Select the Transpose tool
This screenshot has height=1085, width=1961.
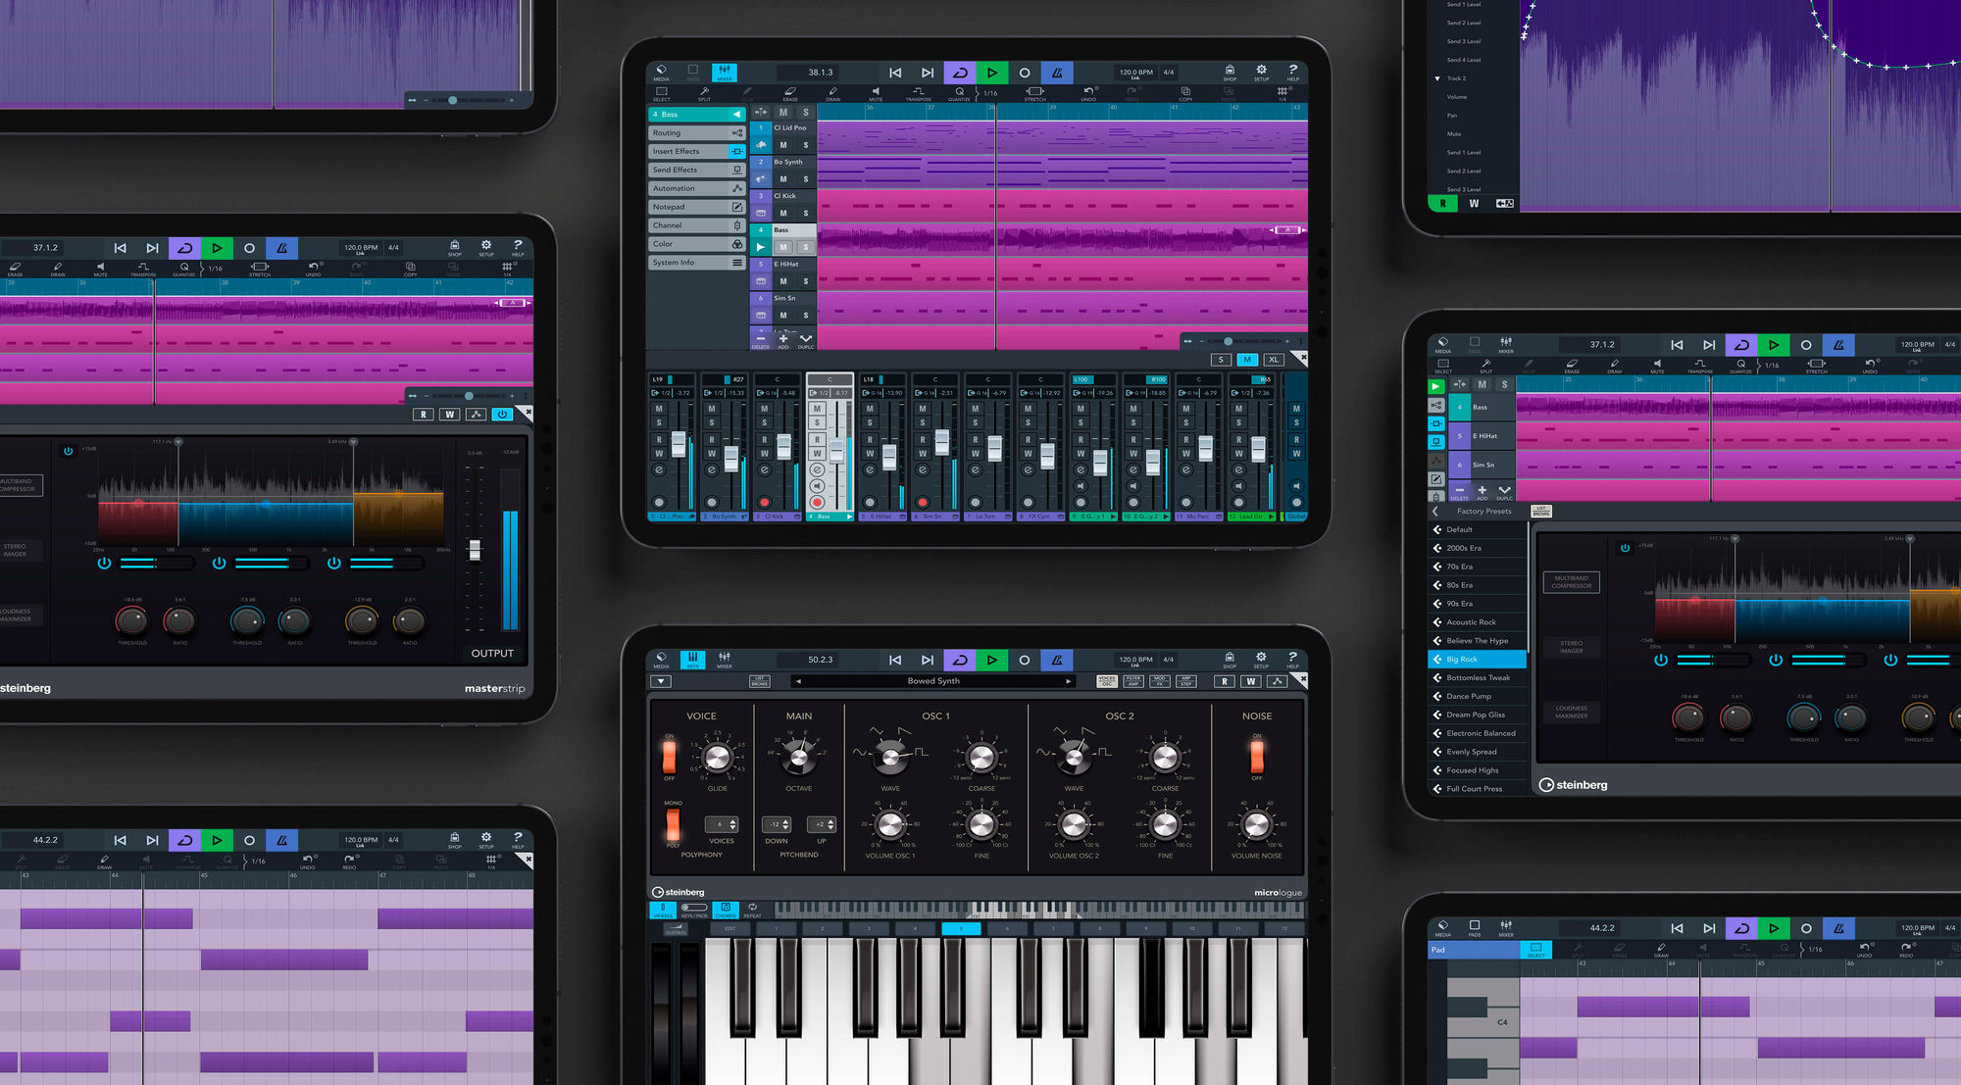pos(919,93)
